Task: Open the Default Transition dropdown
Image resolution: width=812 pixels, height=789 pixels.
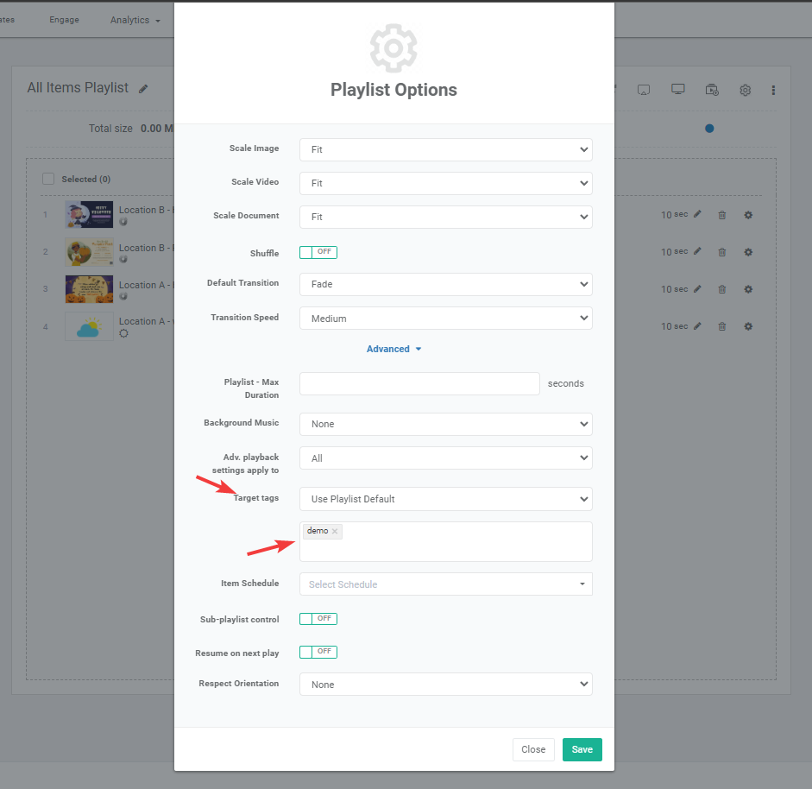Action: 445,284
